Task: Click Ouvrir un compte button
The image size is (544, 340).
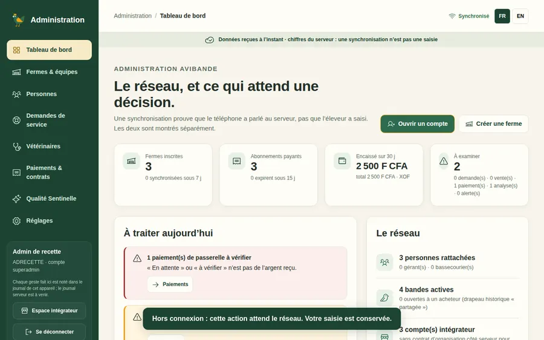Action: click(x=417, y=124)
